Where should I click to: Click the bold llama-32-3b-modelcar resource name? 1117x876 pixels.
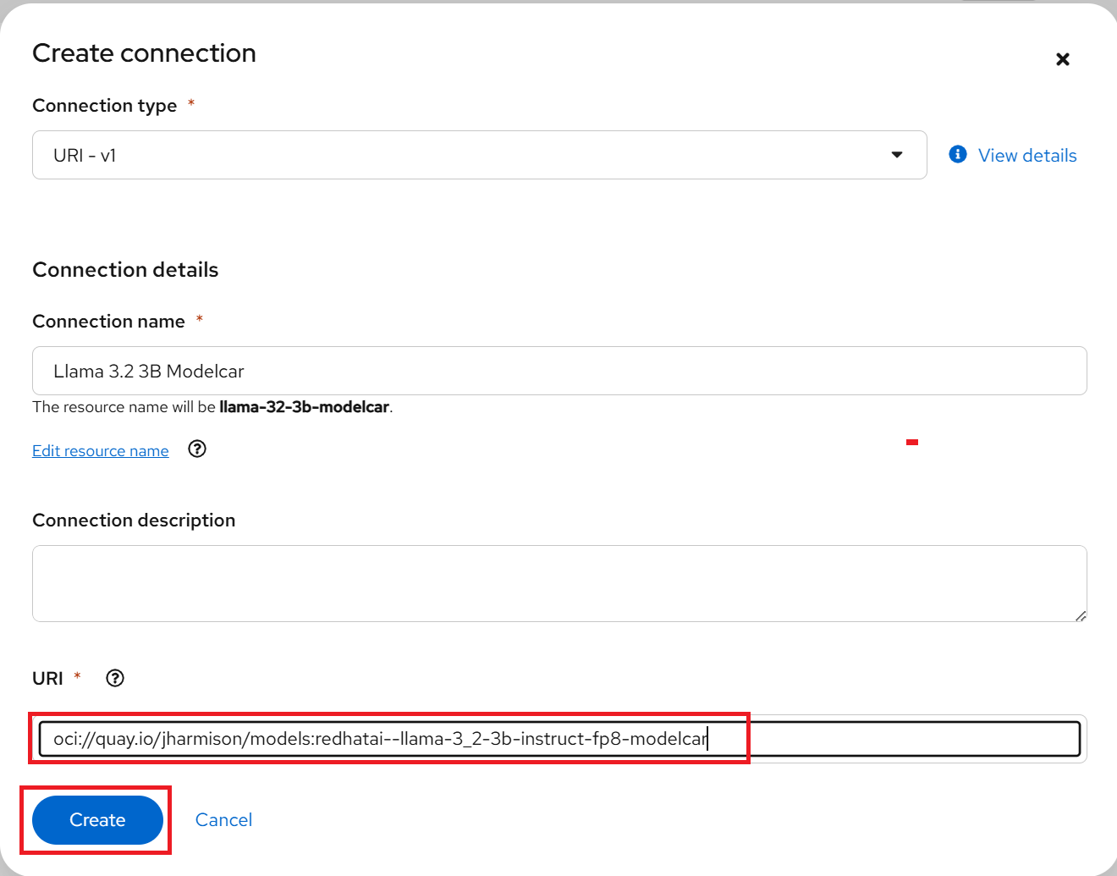(304, 407)
